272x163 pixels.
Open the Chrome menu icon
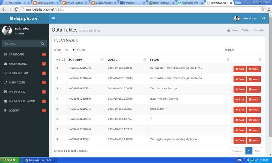coord(269,9)
